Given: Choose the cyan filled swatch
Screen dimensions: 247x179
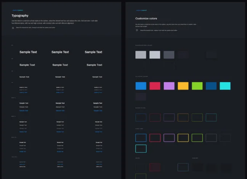Looking at the screenshot, I should pyautogui.click(x=225, y=86).
